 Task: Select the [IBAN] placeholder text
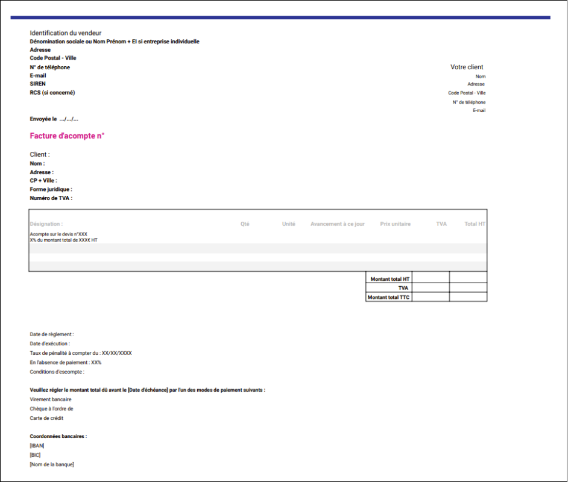[37, 446]
